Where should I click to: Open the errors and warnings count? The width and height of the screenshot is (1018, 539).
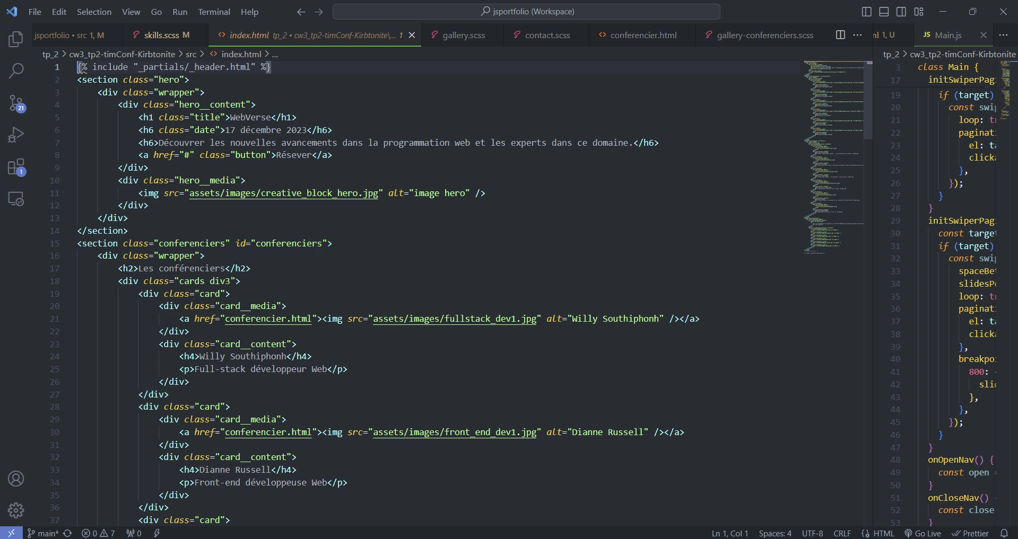click(98, 533)
